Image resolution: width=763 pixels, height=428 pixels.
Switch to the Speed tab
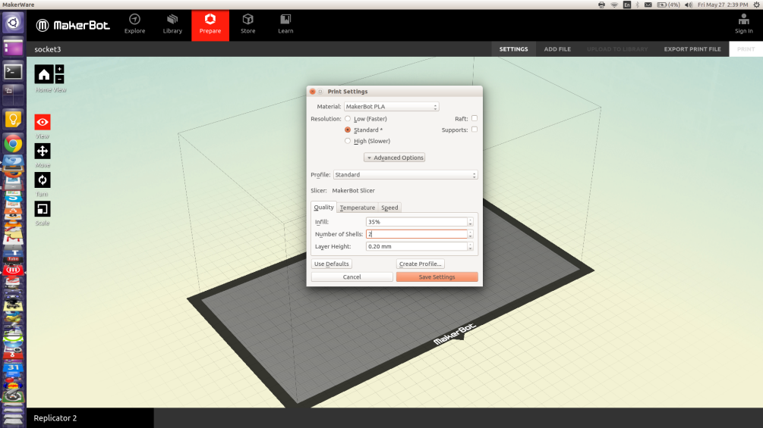tap(389, 208)
